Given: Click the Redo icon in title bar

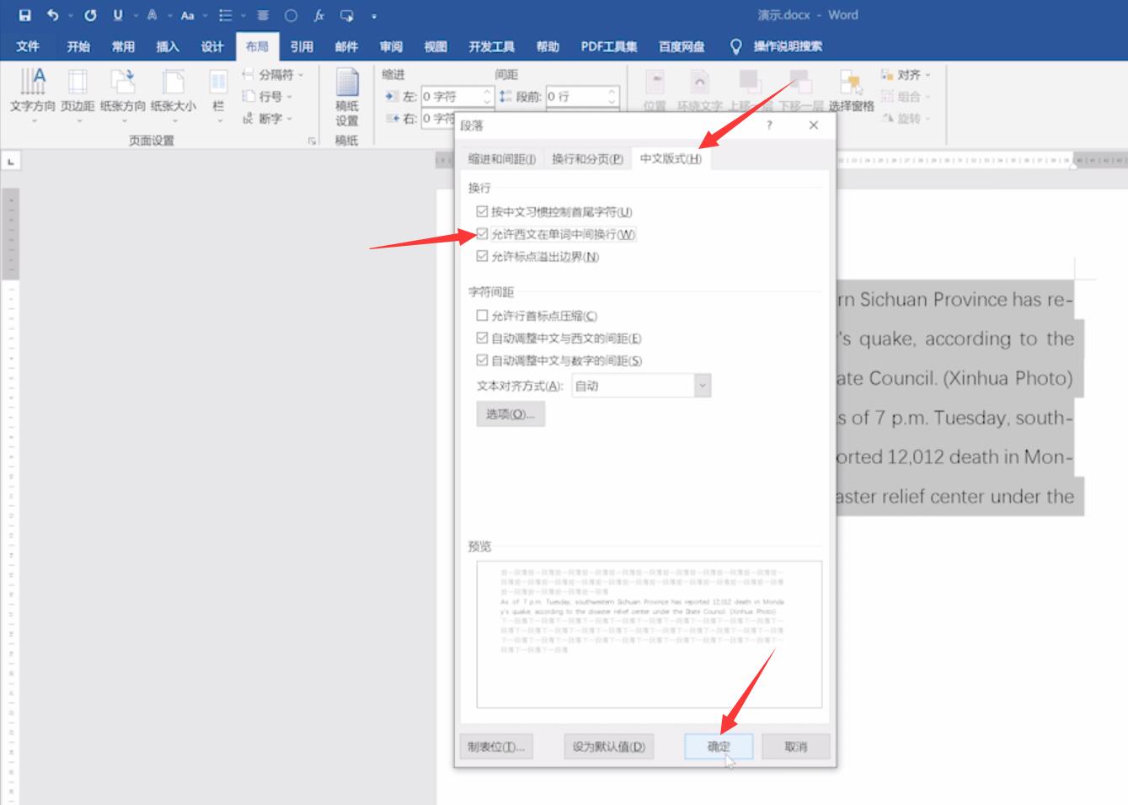Looking at the screenshot, I should tap(90, 15).
